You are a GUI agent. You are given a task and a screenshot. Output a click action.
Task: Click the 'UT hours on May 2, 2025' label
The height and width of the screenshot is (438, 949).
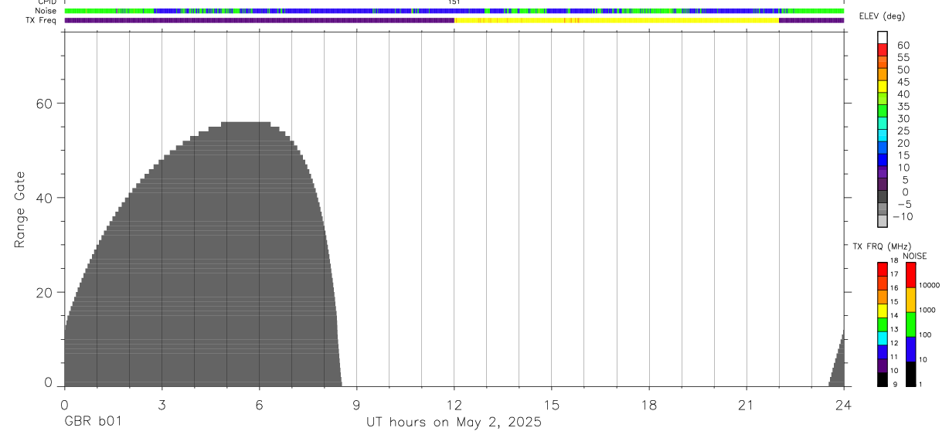[454, 422]
